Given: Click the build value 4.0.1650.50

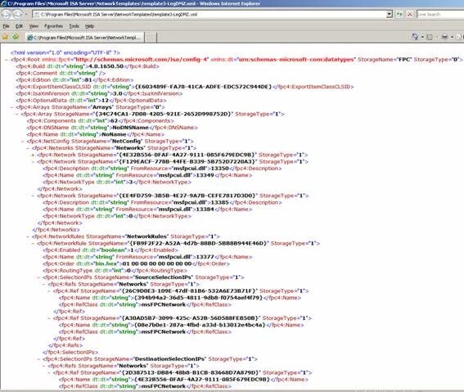Looking at the screenshot, I should coord(106,66).
